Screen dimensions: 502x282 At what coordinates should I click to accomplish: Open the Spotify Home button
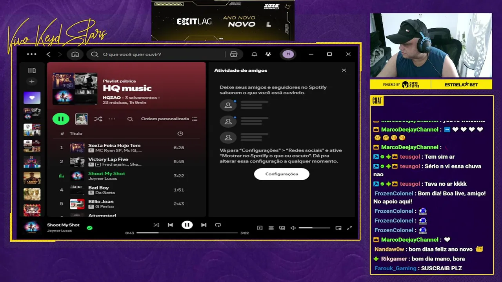click(75, 54)
